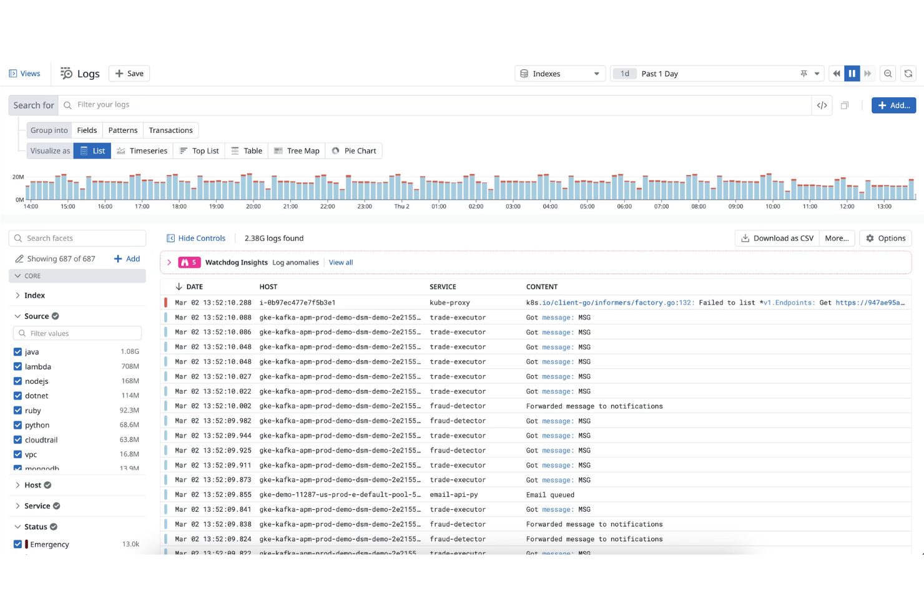The width and height of the screenshot is (924, 616).
Task: Refresh the logs with the reload icon
Action: [x=908, y=73]
